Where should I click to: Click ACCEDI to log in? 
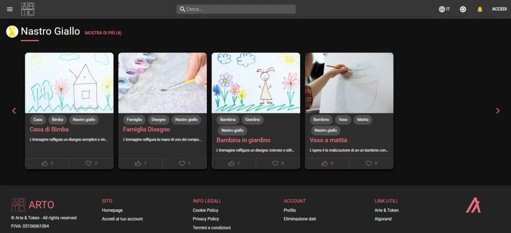pyautogui.click(x=499, y=9)
